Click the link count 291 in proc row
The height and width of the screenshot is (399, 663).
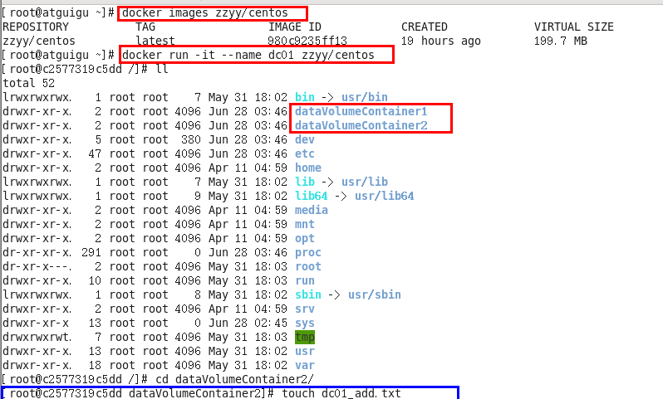(91, 252)
